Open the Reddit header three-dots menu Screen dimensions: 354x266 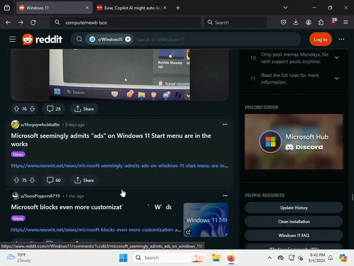tap(341, 39)
